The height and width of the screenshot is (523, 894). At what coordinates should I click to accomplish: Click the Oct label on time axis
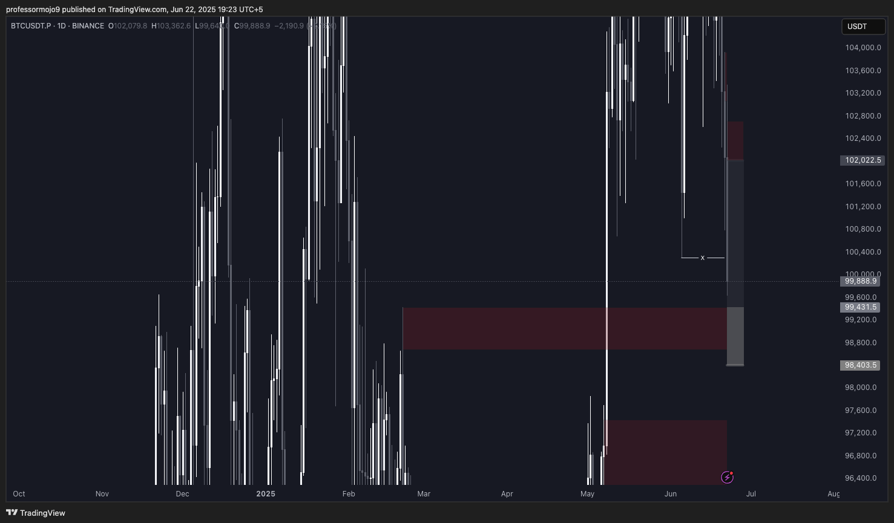[19, 494]
